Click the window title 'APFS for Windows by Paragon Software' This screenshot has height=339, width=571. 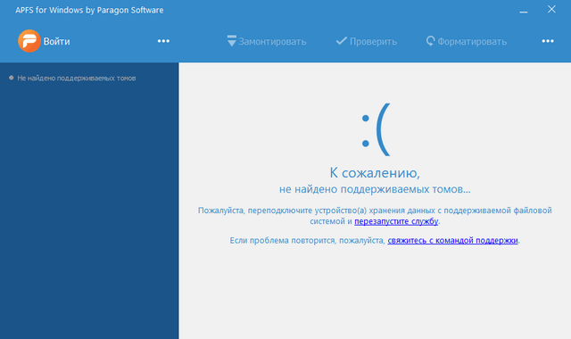(x=89, y=10)
